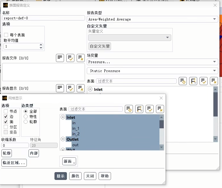Increase the 取平均值 spinner value

click(41, 45)
